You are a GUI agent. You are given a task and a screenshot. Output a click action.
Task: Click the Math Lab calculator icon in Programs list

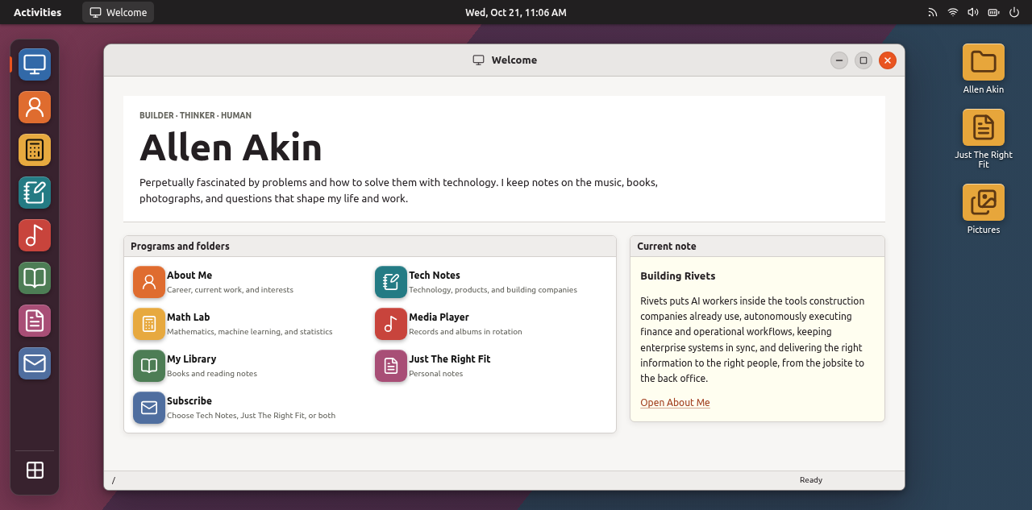[x=149, y=324]
